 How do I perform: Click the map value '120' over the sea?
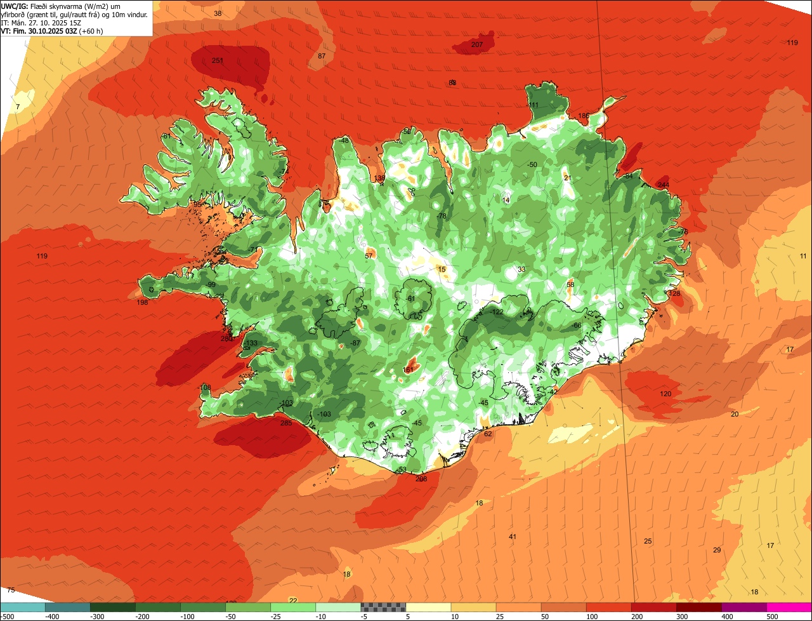pos(665,394)
